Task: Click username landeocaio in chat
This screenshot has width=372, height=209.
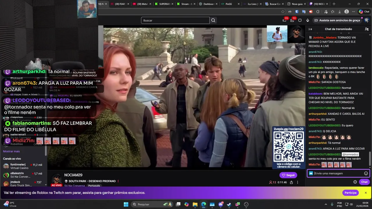Action: [316, 68]
